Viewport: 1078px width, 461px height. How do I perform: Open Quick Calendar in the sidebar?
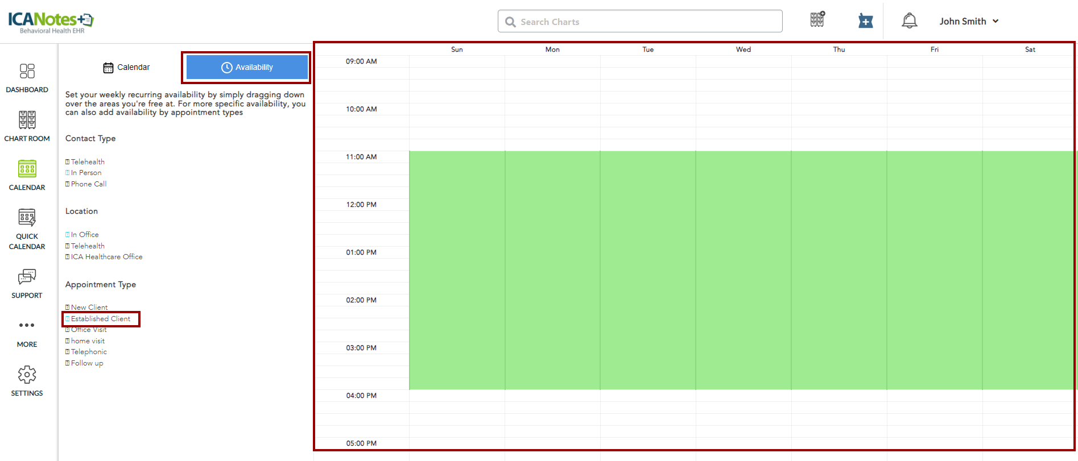pos(27,229)
